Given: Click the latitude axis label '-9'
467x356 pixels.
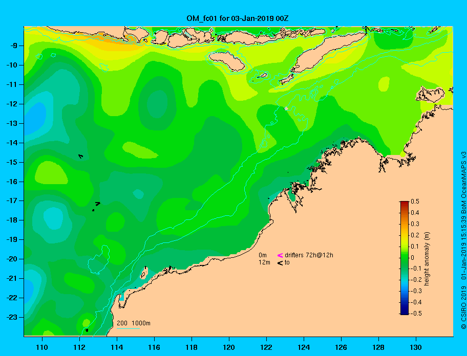Looking at the screenshot, I should click(x=13, y=46).
